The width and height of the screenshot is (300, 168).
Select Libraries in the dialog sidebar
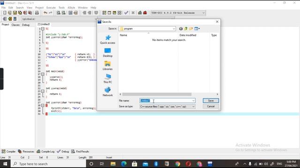(108, 66)
